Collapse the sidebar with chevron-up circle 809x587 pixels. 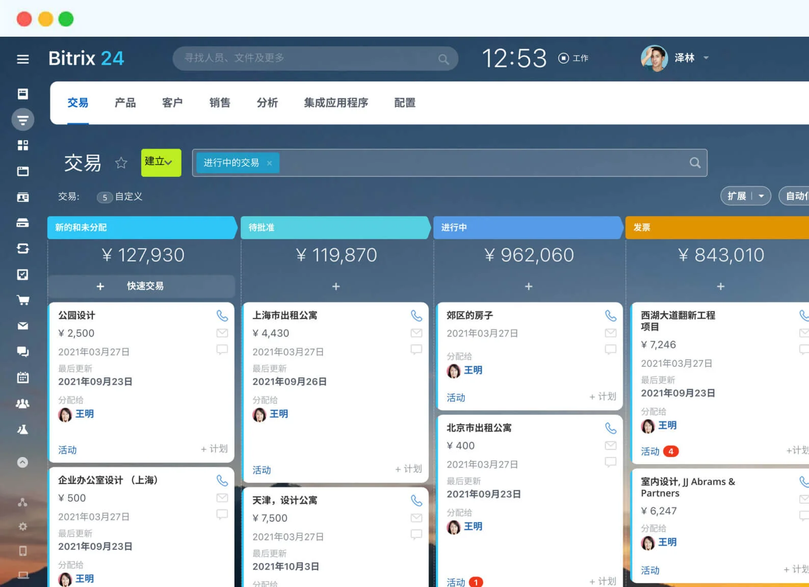(x=23, y=462)
